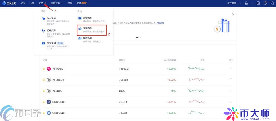
Task: Click the 24小时涨跌幅 column header
Action: click(x=170, y=60)
